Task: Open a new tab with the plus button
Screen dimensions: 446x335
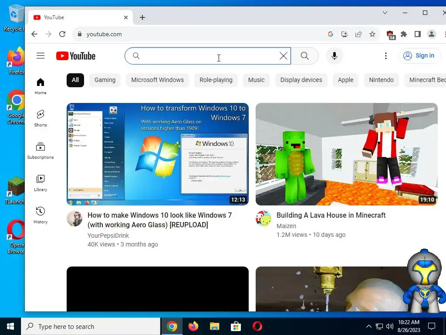Action: click(142, 17)
